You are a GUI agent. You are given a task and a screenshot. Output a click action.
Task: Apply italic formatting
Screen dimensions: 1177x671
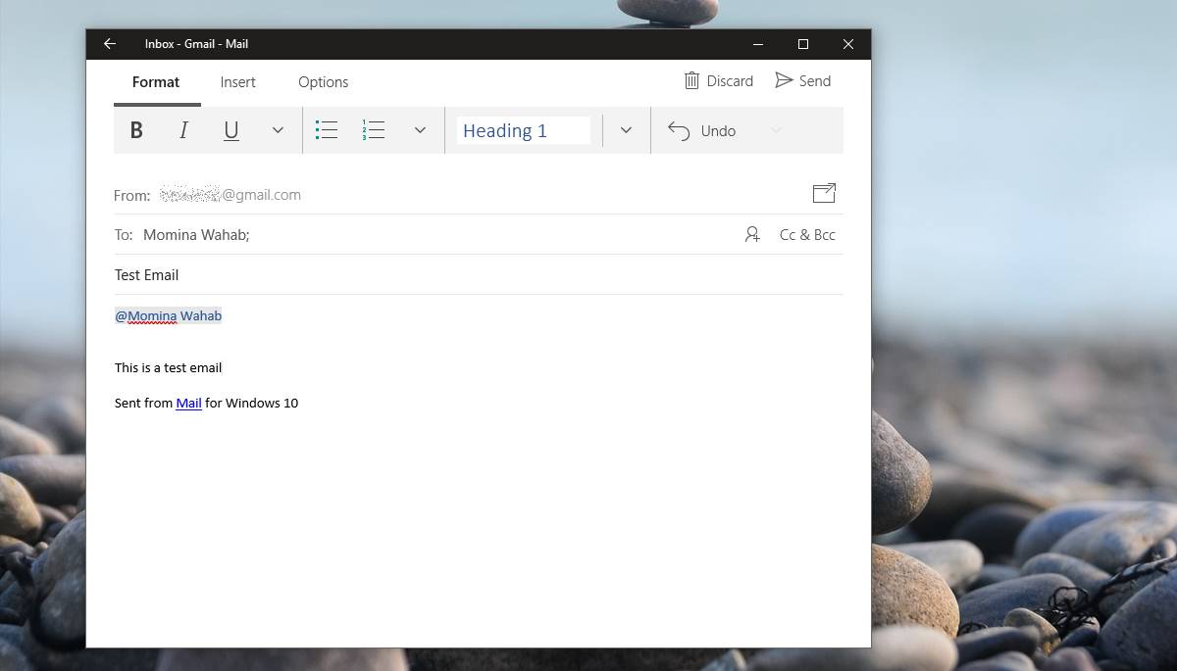pos(183,129)
